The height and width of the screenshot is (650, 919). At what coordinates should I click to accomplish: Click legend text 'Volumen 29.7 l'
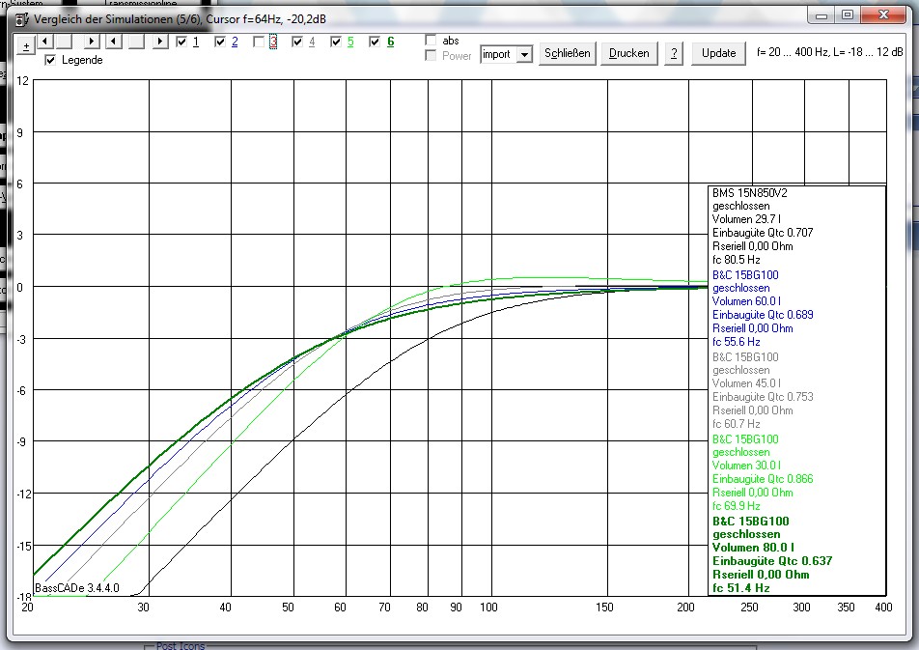point(747,219)
